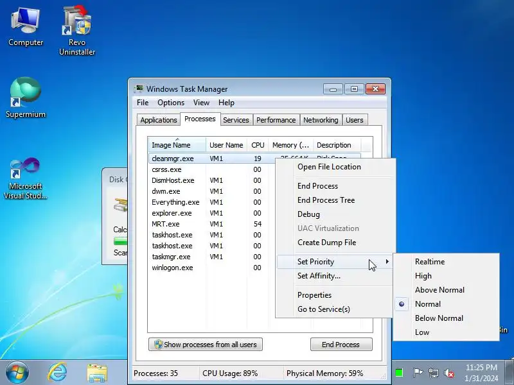Sort by the CPU column header
This screenshot has height=385, width=514.
click(258, 145)
